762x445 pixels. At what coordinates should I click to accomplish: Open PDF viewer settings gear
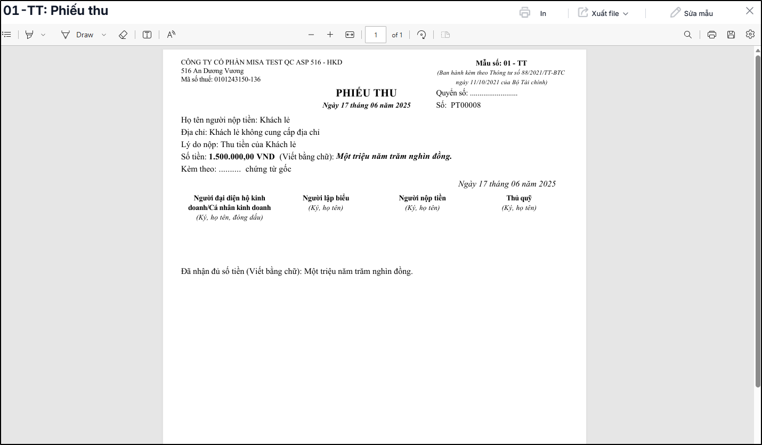pyautogui.click(x=750, y=34)
